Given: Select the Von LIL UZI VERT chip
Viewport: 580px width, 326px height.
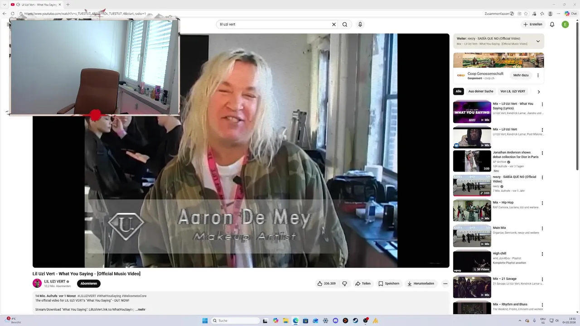Looking at the screenshot, I should click(x=513, y=91).
